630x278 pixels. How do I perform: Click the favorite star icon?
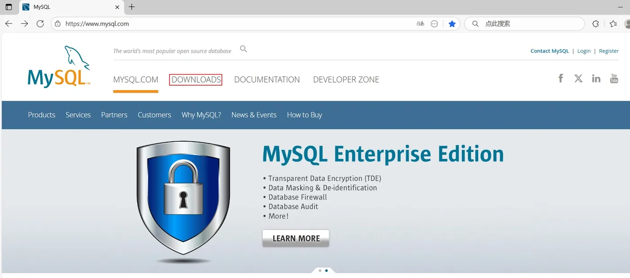point(452,24)
